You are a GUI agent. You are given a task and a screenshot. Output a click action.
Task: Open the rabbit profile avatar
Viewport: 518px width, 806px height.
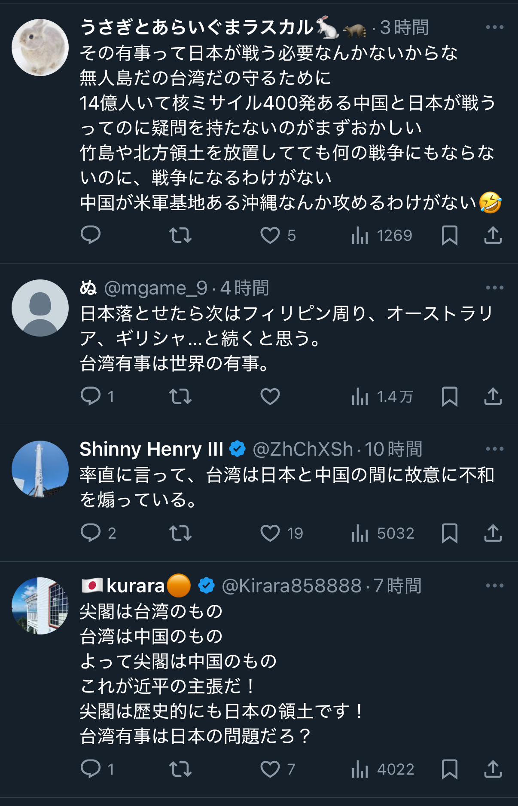pyautogui.click(x=40, y=47)
